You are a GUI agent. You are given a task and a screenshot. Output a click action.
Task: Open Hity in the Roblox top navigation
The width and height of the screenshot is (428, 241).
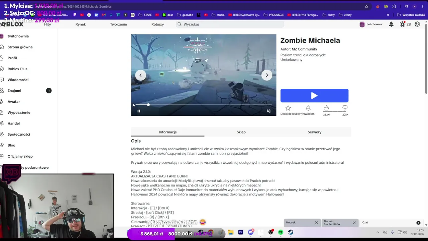(x=47, y=24)
